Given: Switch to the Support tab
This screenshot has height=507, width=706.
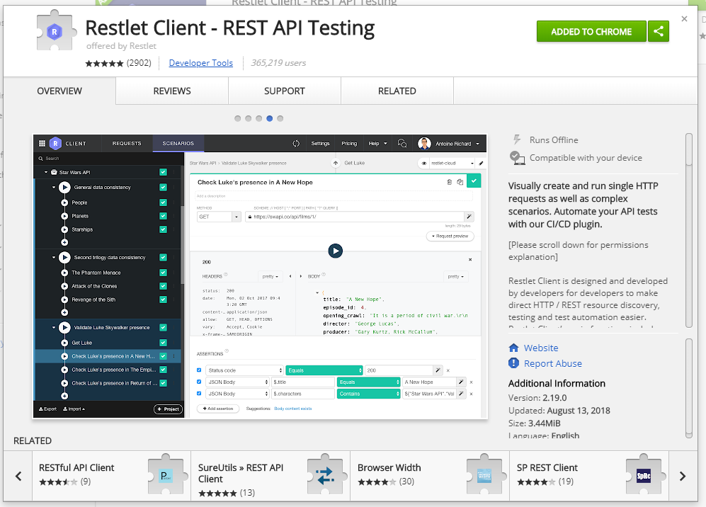Looking at the screenshot, I should (285, 91).
